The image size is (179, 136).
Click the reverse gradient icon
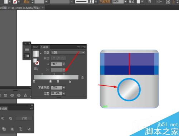coord(36,69)
